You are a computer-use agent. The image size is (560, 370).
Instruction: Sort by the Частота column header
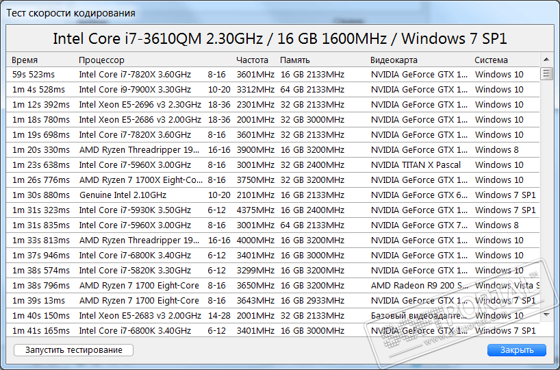[252, 60]
